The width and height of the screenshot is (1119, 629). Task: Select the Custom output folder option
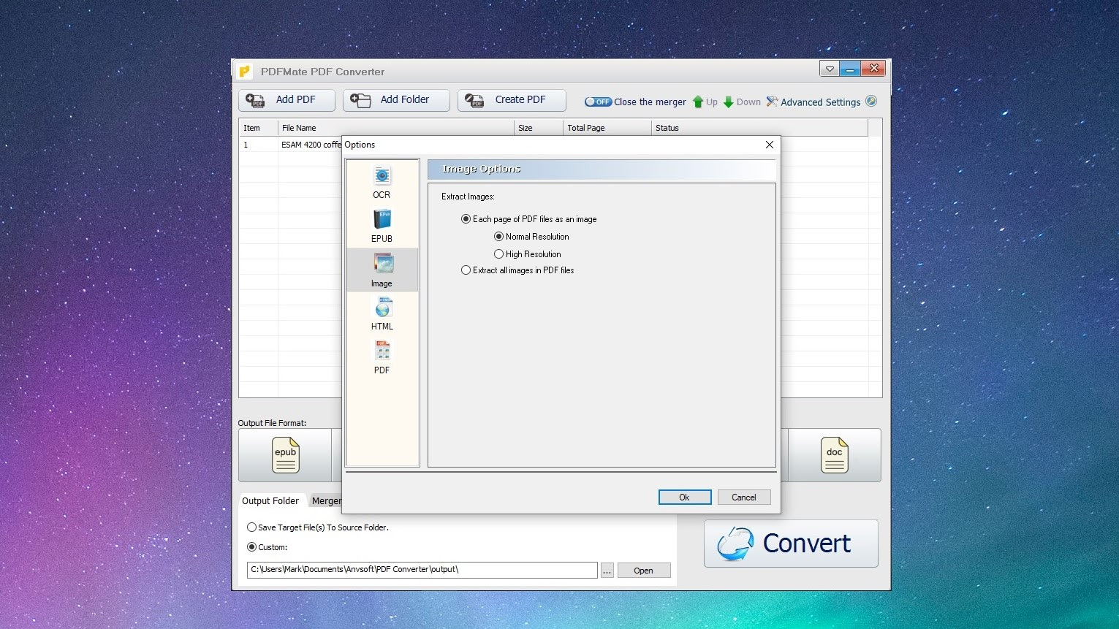coord(268,547)
